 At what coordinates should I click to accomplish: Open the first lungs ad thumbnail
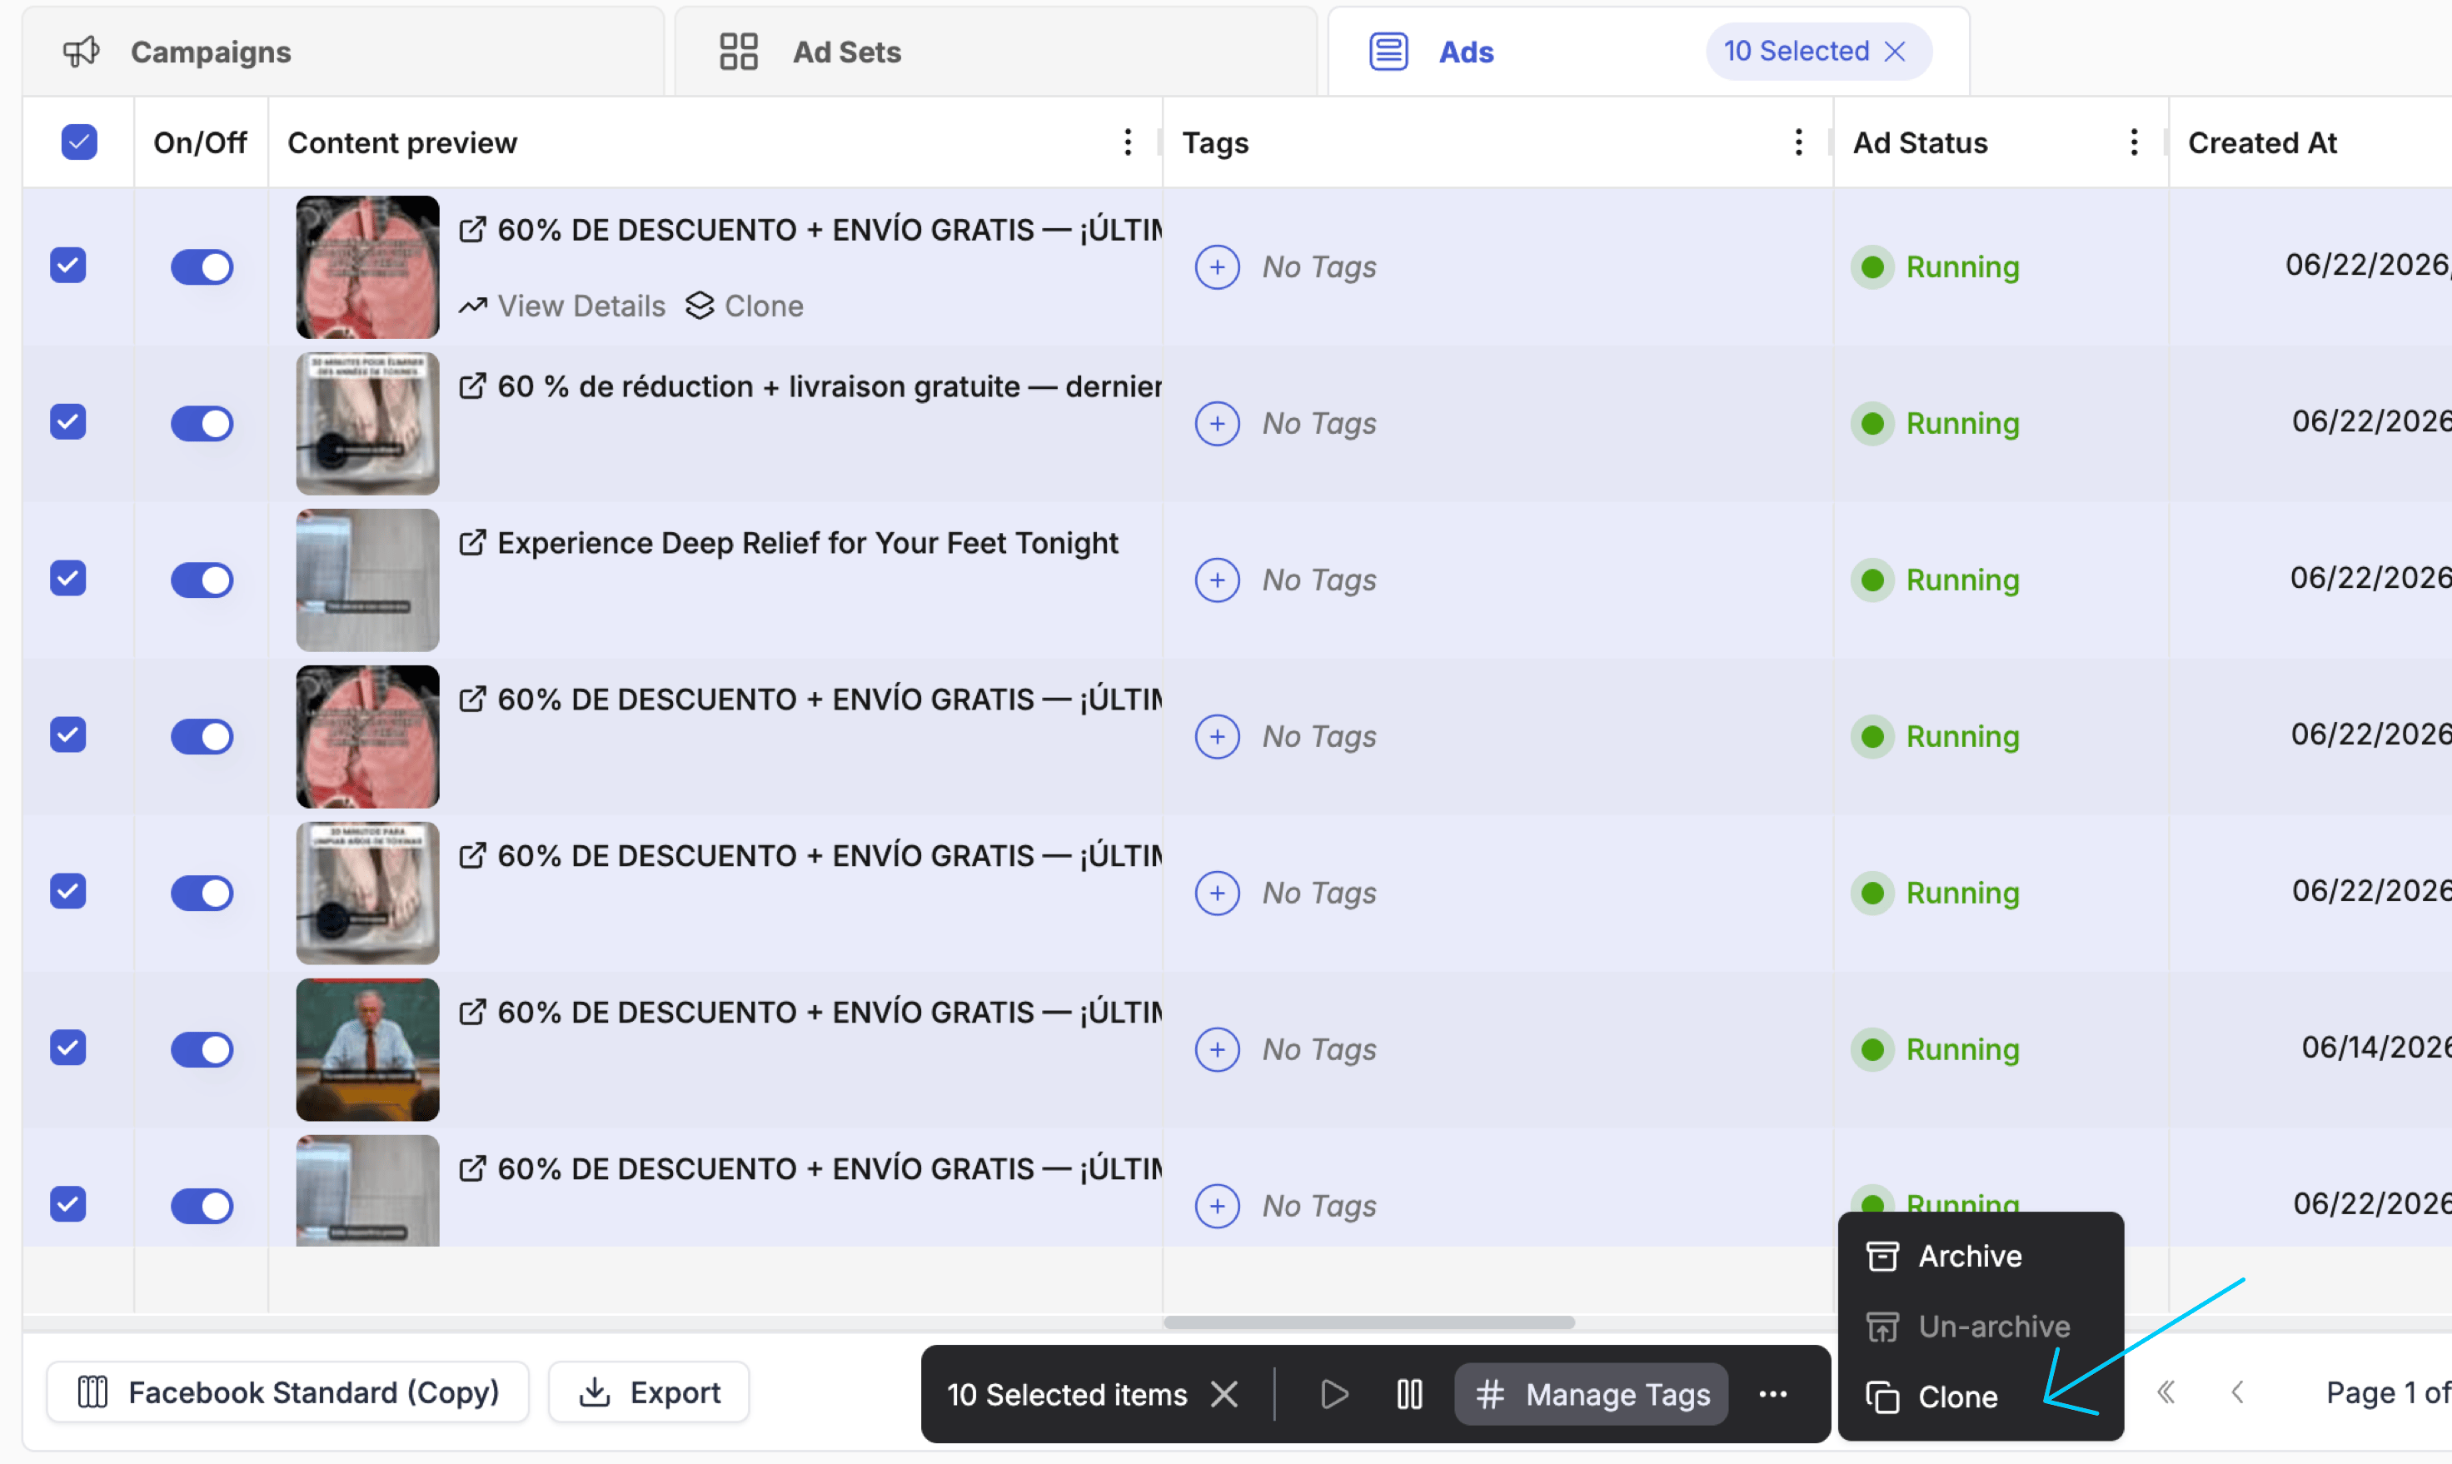(x=367, y=266)
